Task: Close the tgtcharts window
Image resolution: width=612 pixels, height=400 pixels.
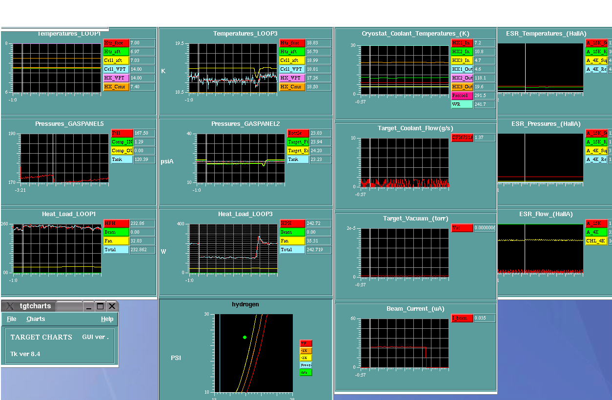Action: coord(112,306)
